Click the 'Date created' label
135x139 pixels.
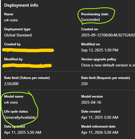(x=91, y=111)
